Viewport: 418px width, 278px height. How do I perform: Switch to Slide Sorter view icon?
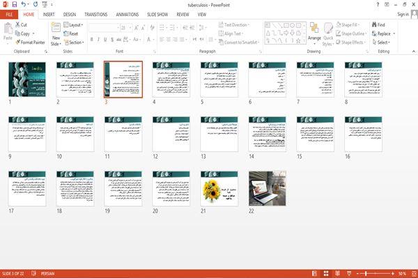pos(326,273)
